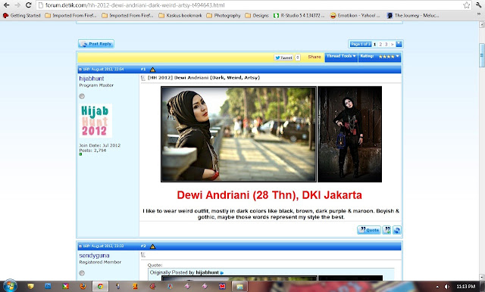Open the hijabhunt user profile
485x292 pixels.
coord(92,79)
